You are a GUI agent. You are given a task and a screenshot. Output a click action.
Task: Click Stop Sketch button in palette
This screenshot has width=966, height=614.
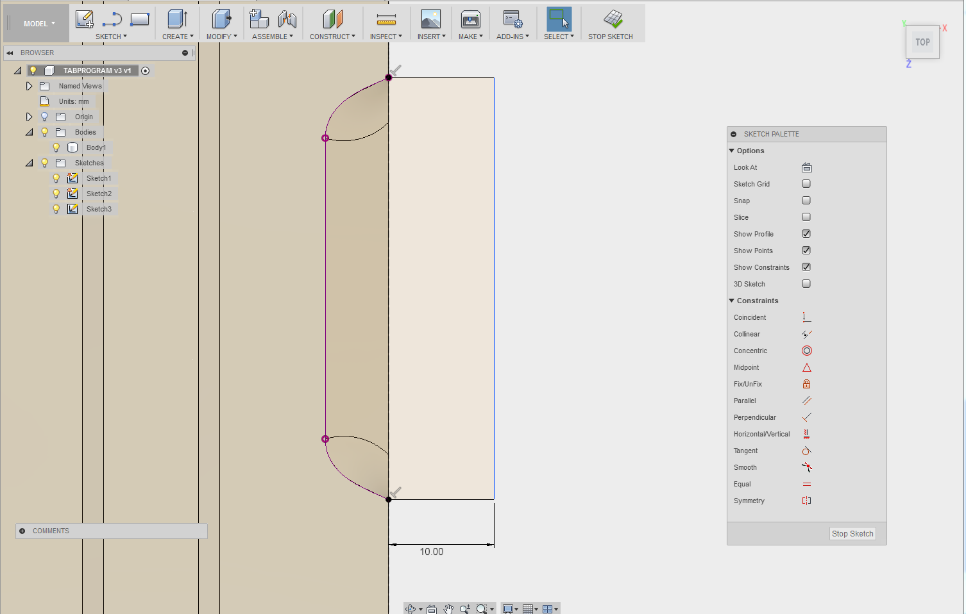852,533
